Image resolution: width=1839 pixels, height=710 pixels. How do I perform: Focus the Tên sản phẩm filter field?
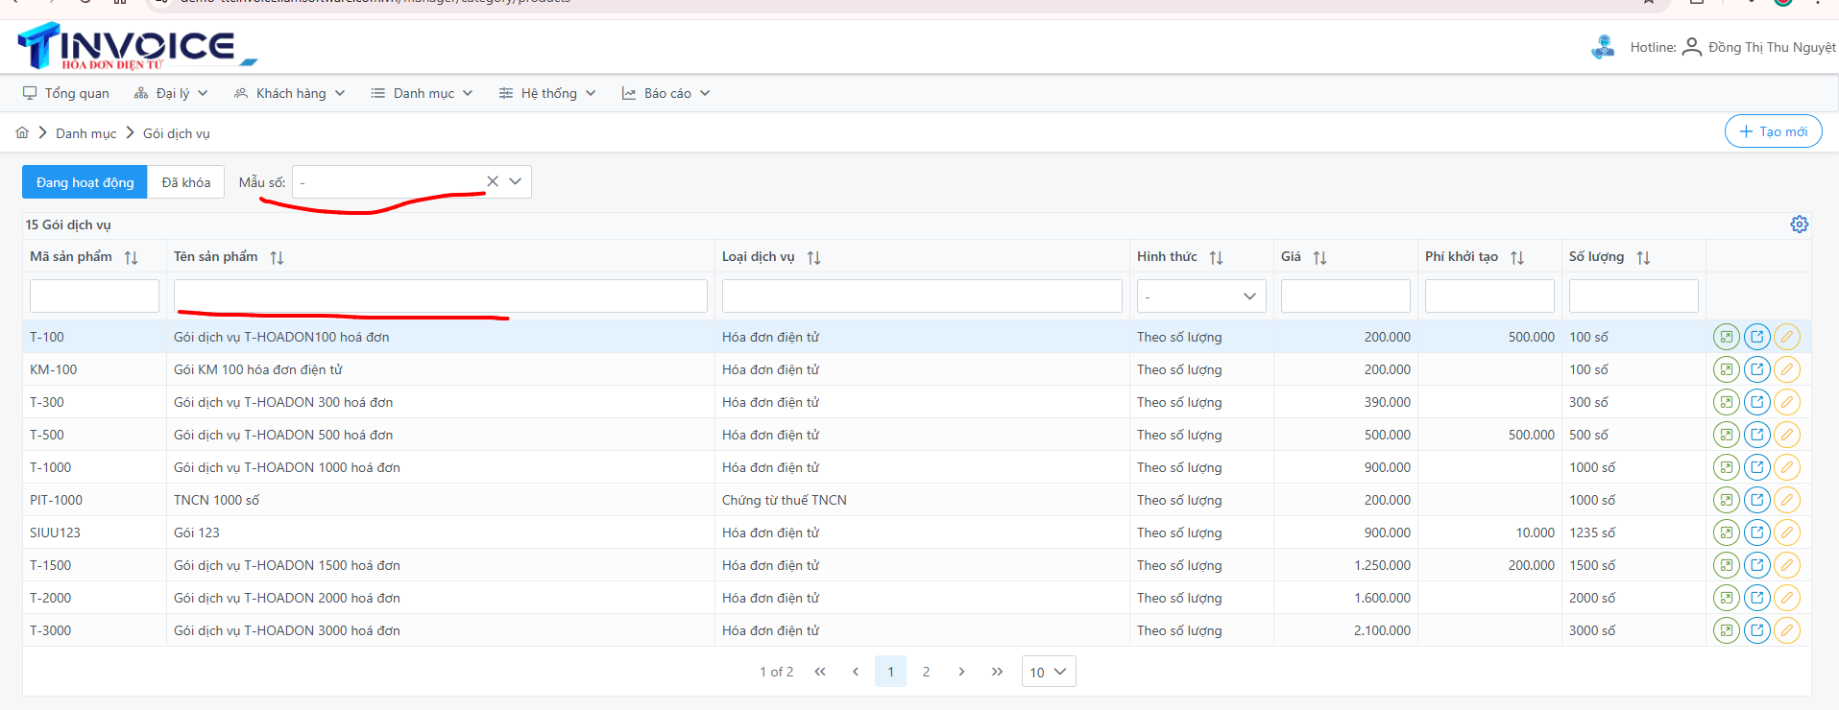click(441, 296)
